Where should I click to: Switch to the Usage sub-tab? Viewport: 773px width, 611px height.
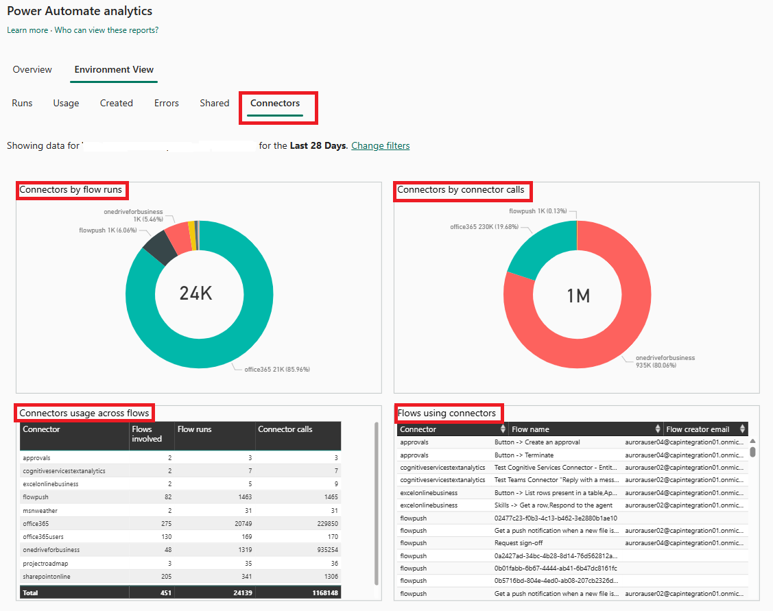click(x=66, y=103)
